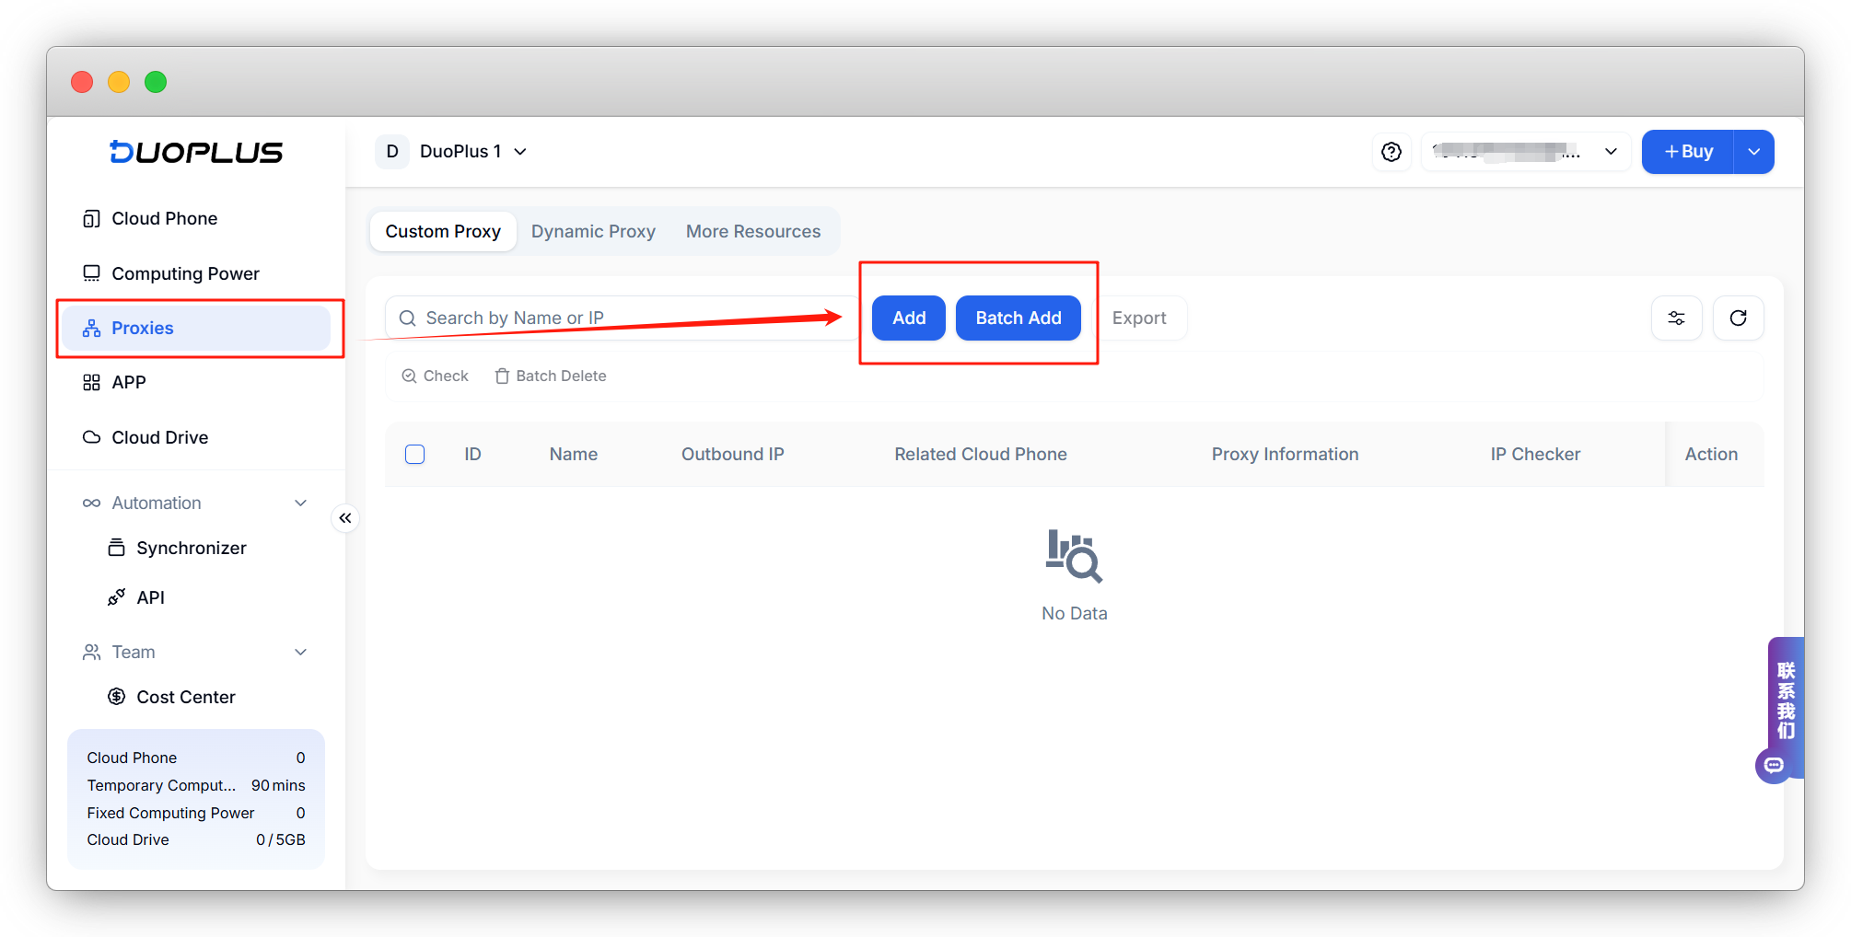Viewport: 1851px width, 937px height.
Task: Click the Cloud Drive cloud icon
Action: 91,437
